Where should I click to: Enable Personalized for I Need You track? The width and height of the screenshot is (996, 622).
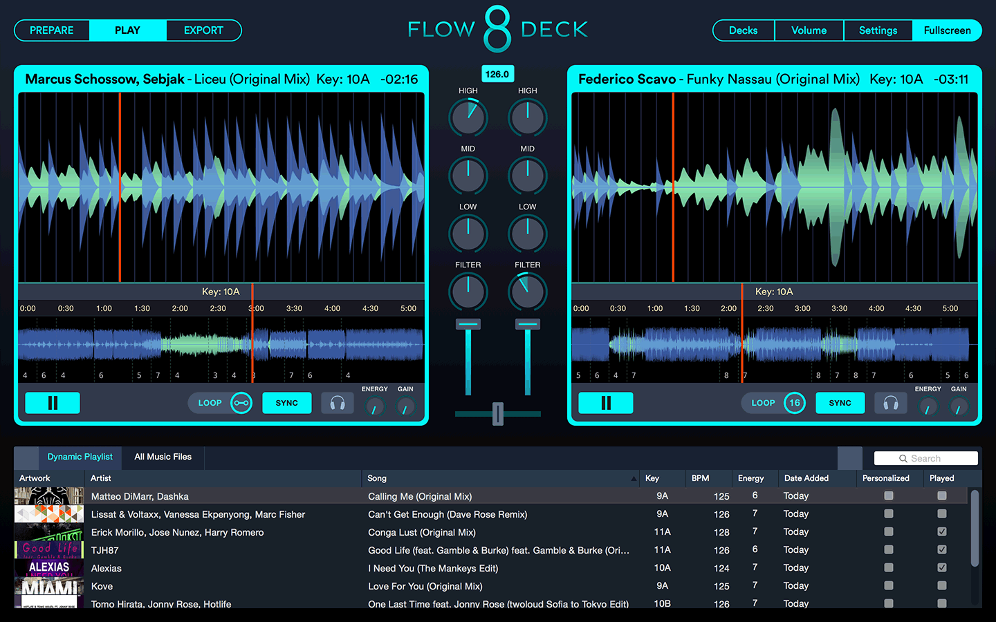point(889,568)
